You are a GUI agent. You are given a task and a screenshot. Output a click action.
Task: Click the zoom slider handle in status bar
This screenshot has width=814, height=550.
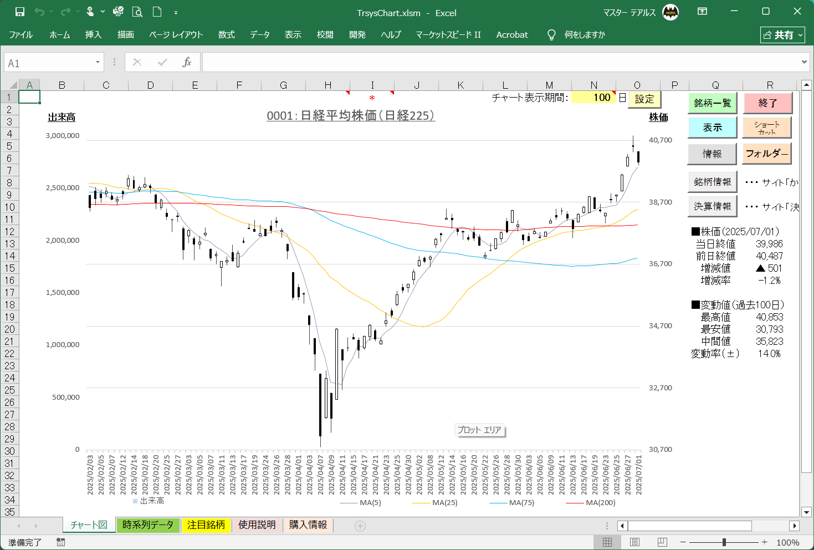pos(724,542)
